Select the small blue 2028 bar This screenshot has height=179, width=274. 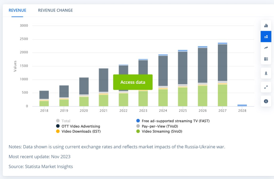pos(242,105)
